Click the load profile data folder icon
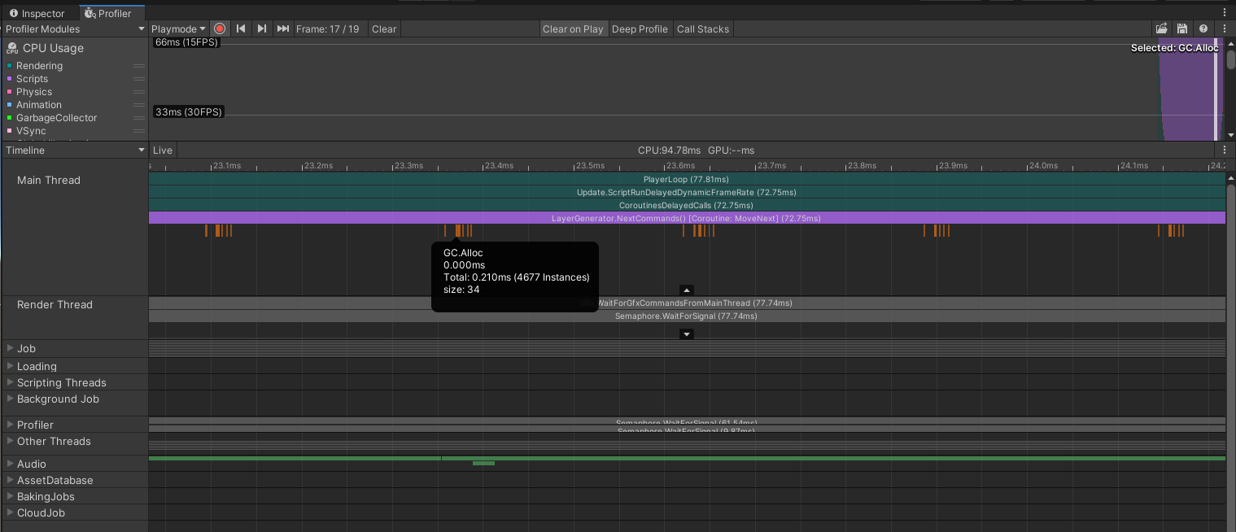Screen dimensions: 1236x532 (x=1161, y=28)
